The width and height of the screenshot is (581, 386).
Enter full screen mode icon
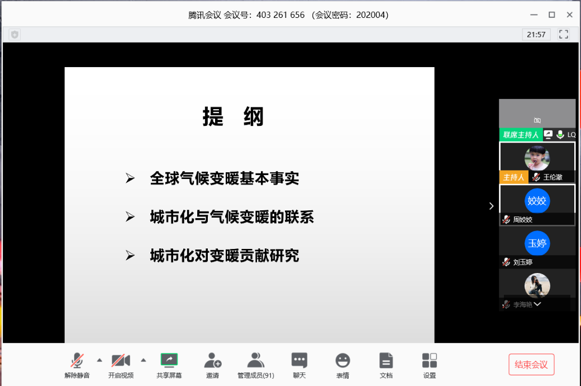564,35
